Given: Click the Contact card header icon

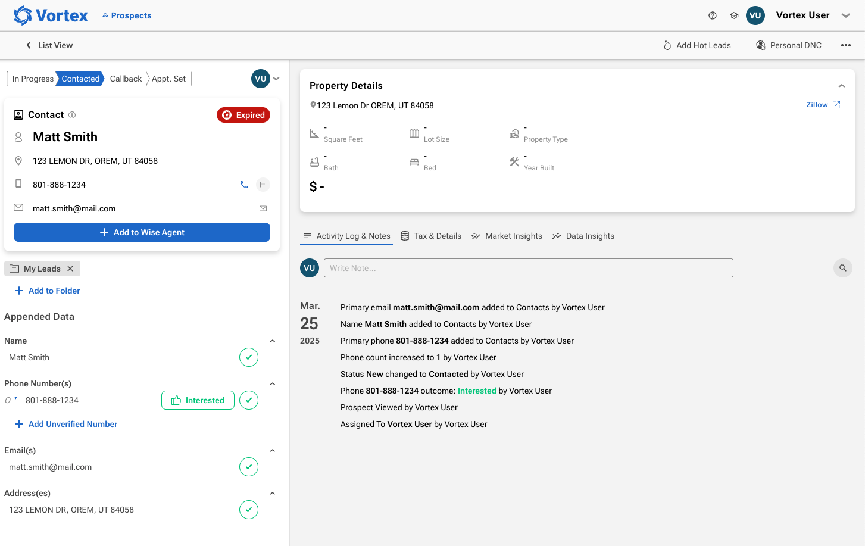Looking at the screenshot, I should [18, 115].
